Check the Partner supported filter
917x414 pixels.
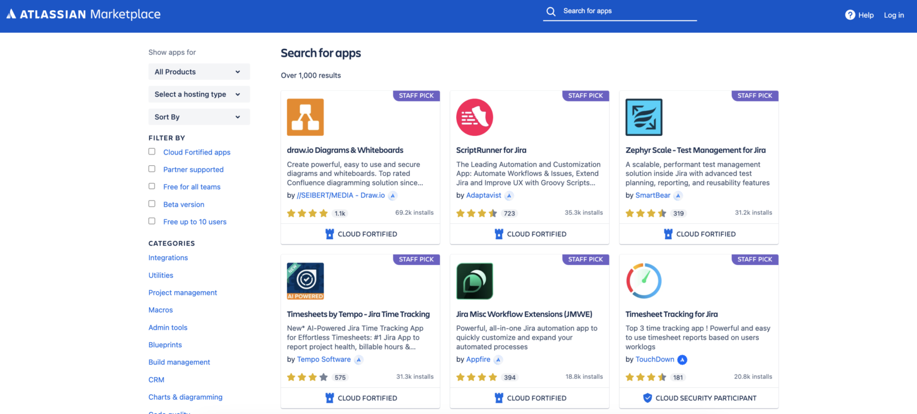pos(152,169)
